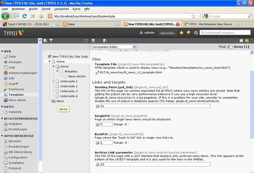
Task: Edit the Template File pencil icon
Action: [97, 73]
